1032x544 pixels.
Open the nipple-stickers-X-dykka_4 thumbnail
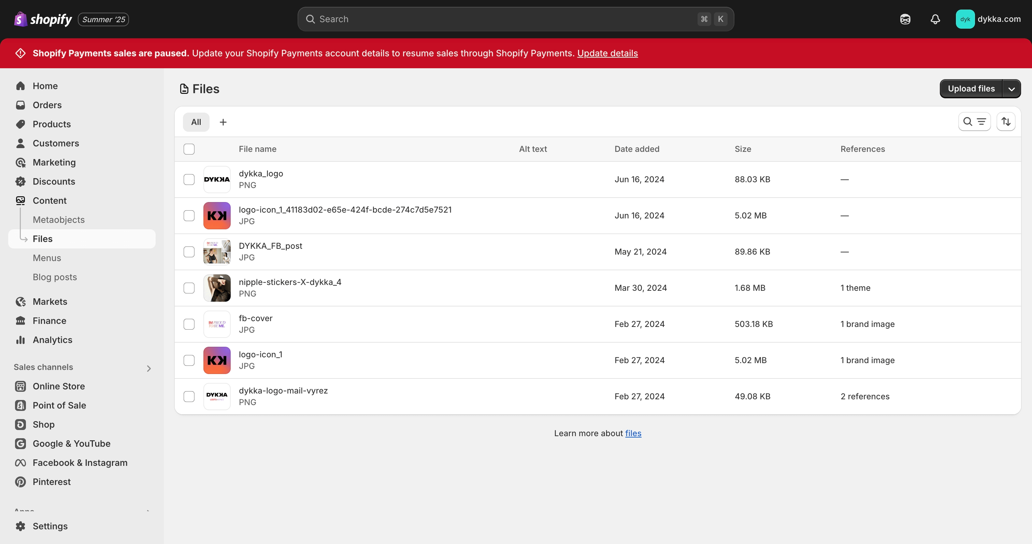point(217,288)
